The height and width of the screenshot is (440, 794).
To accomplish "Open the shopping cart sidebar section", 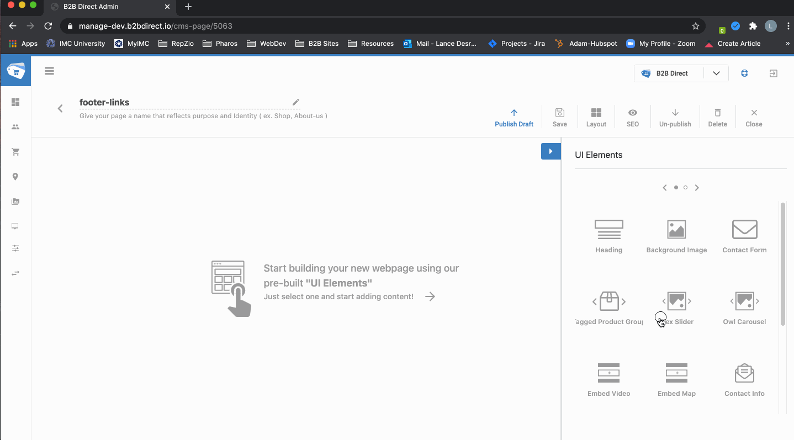I will point(15,152).
